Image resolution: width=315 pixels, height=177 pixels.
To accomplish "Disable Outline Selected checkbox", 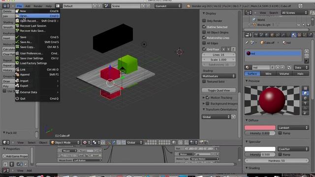I will [x=204, y=27].
